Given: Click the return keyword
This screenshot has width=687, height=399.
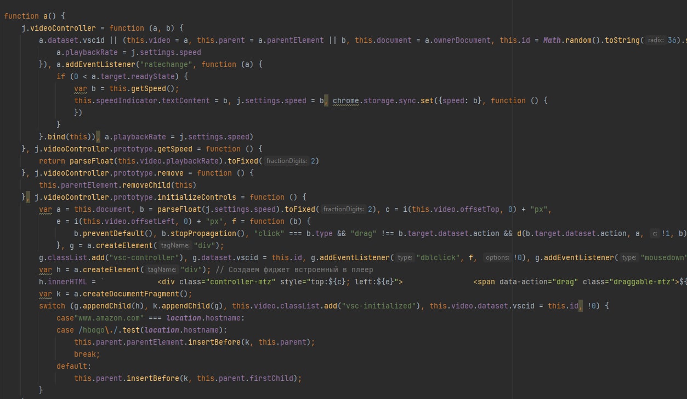Looking at the screenshot, I should [x=52, y=161].
